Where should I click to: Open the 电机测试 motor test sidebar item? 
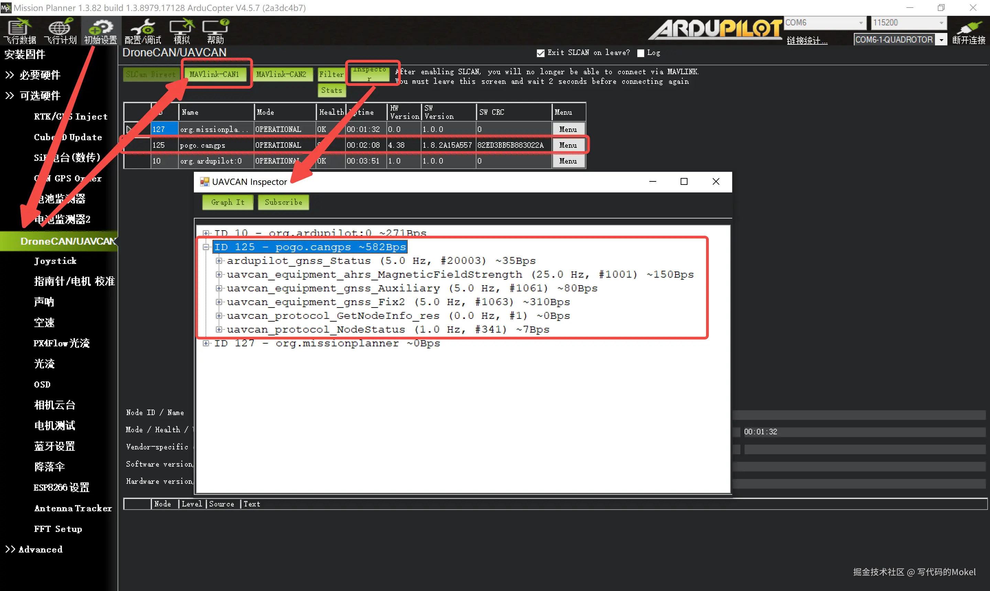(x=55, y=425)
